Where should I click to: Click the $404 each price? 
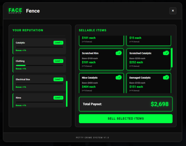89,87
